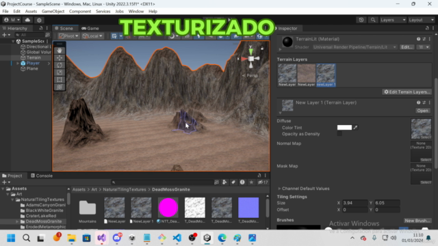
Task: Click the New Brush button
Action: 417,221
